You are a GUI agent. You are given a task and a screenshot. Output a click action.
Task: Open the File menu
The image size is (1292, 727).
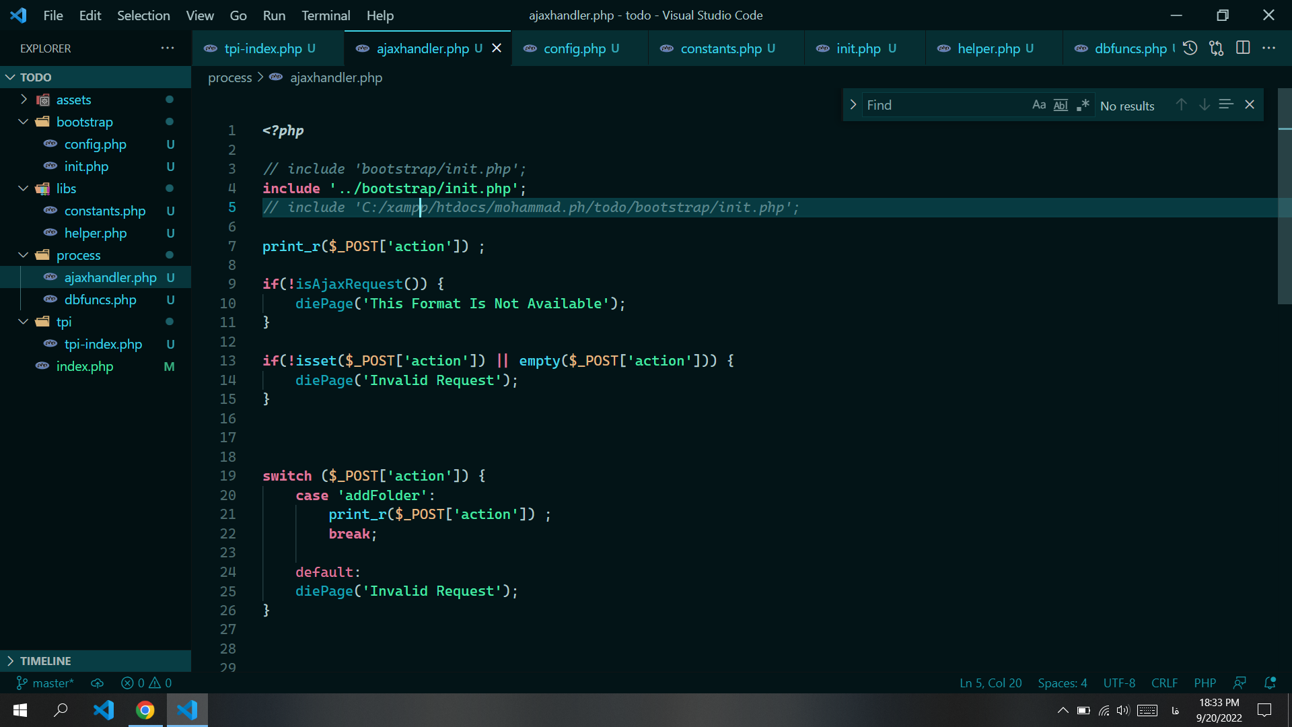click(53, 15)
